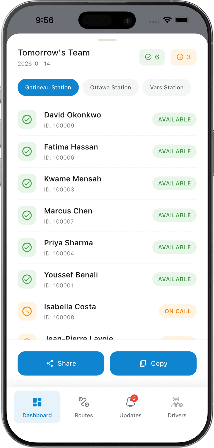Tap Isabella Costa's ON CALL status pill
The width and height of the screenshot is (214, 448).
[178, 311]
